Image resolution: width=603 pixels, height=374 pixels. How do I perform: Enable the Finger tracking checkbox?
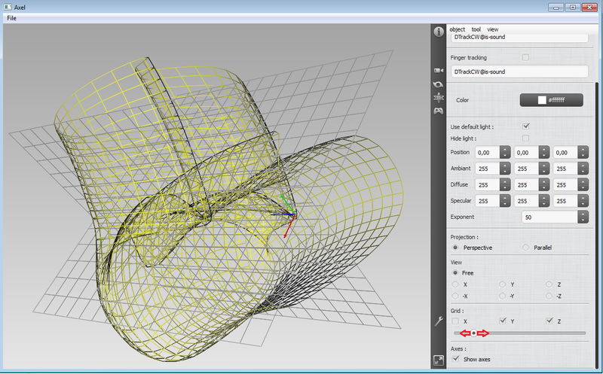[x=526, y=57]
